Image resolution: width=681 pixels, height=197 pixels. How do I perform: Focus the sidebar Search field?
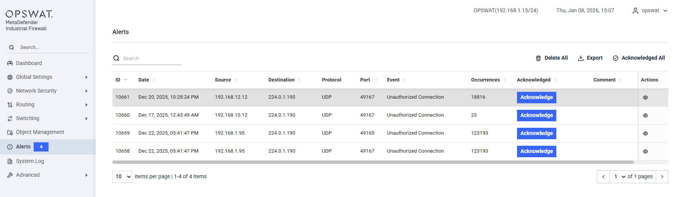tap(50, 47)
